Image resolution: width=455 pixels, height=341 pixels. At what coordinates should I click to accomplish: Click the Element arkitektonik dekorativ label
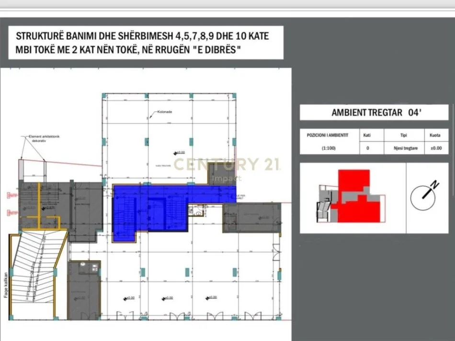[44, 138]
